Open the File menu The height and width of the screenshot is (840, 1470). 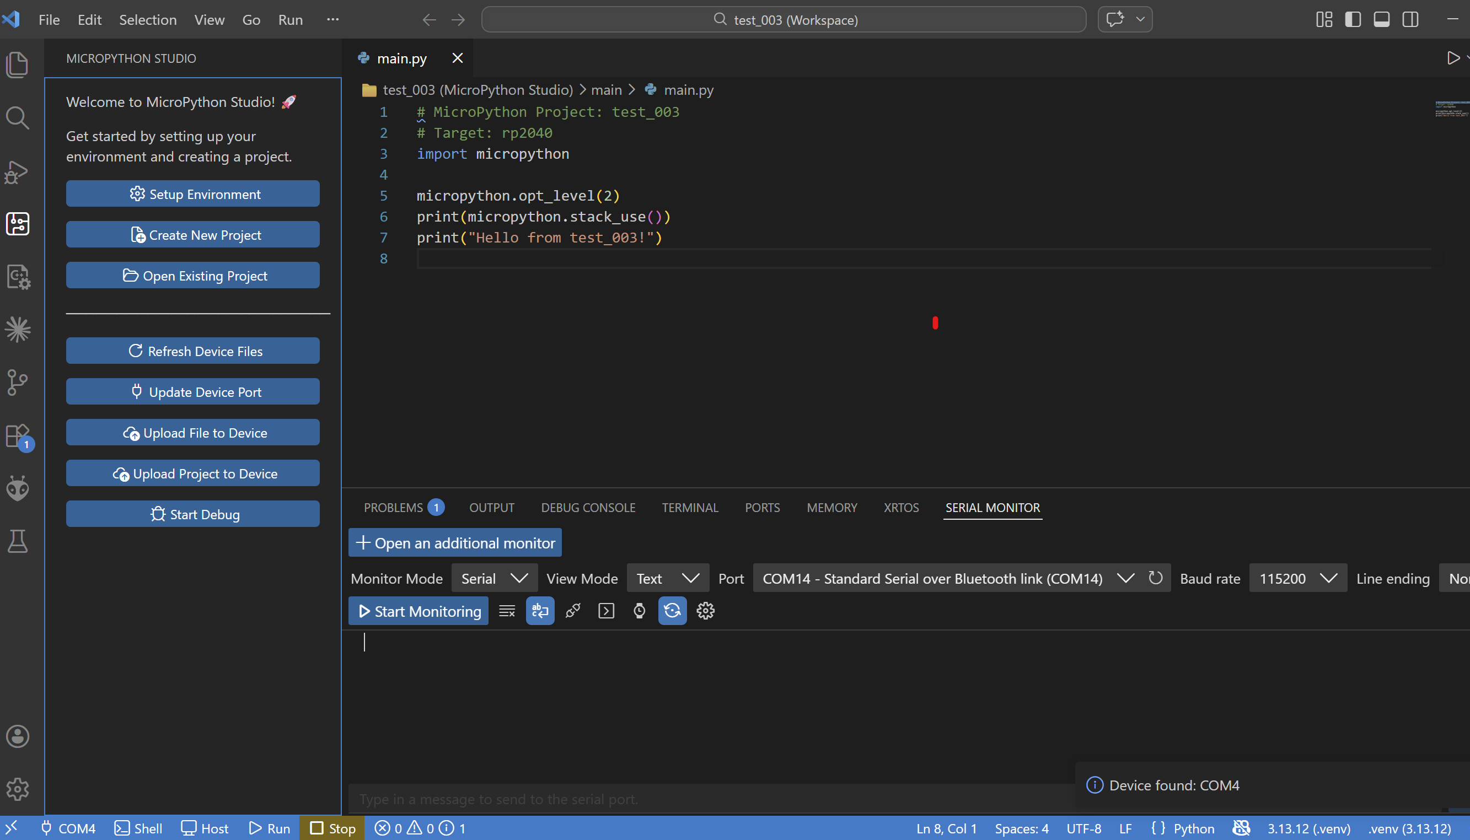[x=49, y=20]
